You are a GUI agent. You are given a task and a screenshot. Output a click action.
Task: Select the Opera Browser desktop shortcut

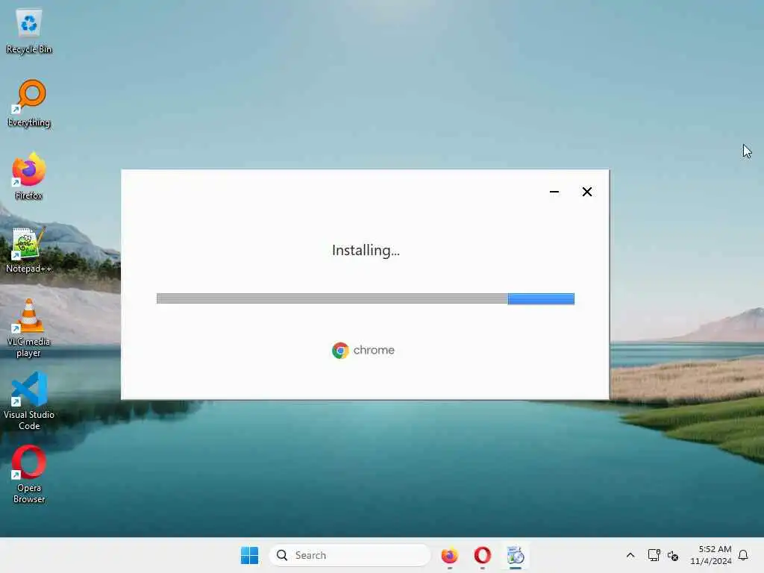[29, 474]
